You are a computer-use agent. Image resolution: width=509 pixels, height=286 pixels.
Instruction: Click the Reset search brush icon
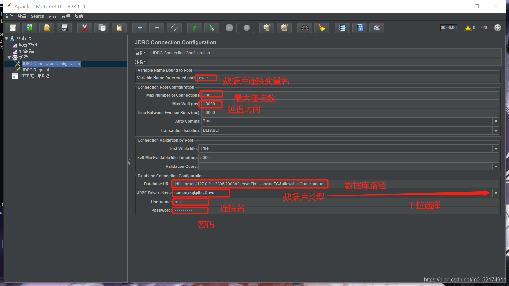pyautogui.click(x=322, y=28)
